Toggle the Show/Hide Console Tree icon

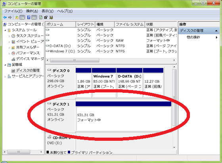pyautogui.click(x=22, y=17)
